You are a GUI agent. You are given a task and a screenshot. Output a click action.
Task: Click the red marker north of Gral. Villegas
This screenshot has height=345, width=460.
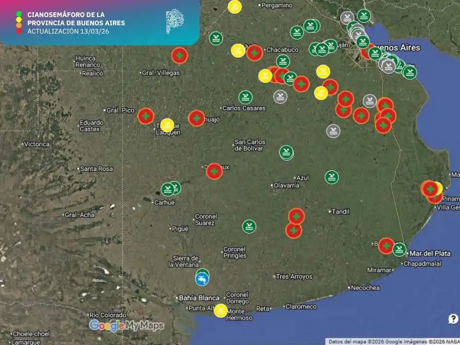pyautogui.click(x=180, y=55)
